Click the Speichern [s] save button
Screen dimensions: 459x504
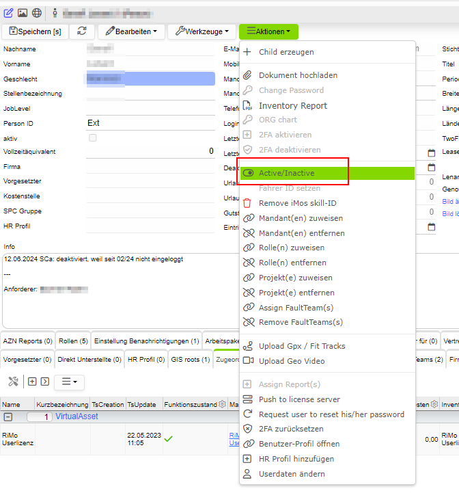35,31
